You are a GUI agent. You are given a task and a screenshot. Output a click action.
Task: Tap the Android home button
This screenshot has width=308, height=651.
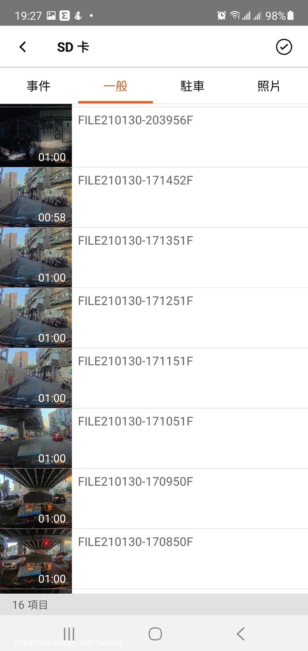coord(155,634)
